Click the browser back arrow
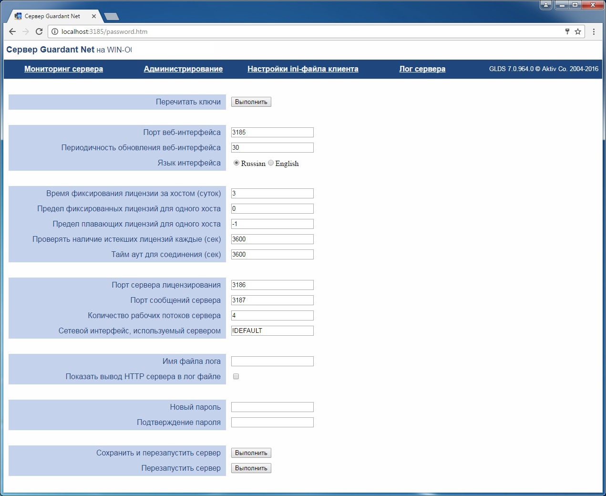This screenshot has height=496, width=606. (12, 31)
